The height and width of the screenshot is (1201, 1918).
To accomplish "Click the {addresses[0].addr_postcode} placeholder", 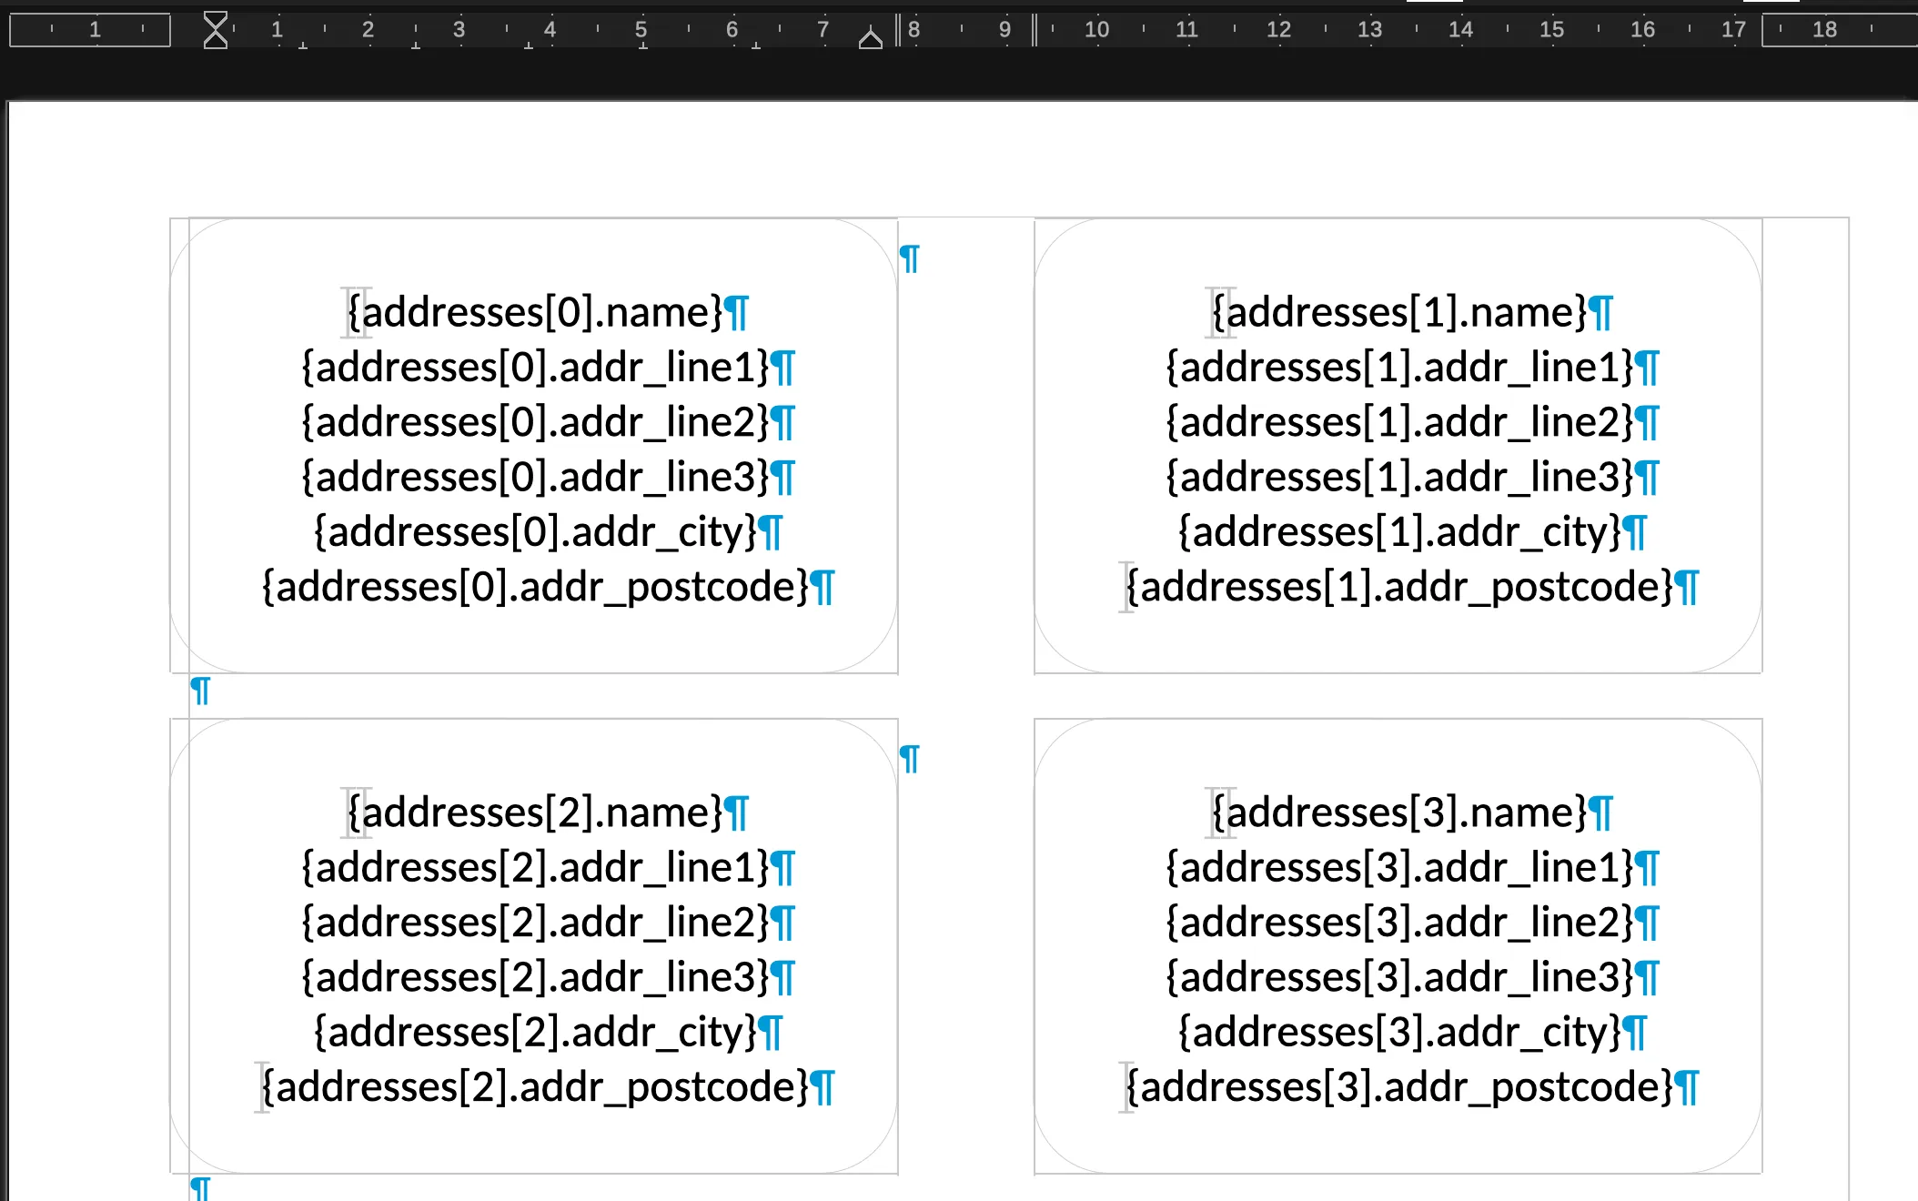I will tap(535, 587).
